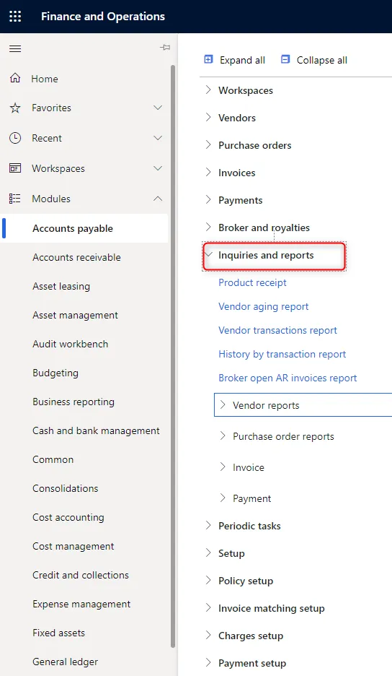Open History by transaction report
Viewport: 392px width, 676px height.
coord(282,354)
